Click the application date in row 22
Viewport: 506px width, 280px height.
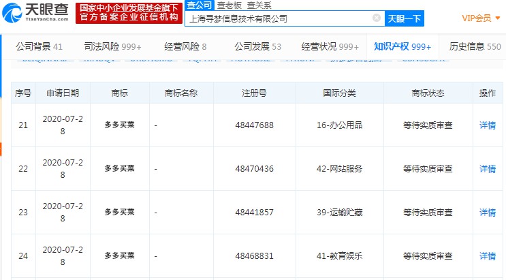[x=63, y=168]
